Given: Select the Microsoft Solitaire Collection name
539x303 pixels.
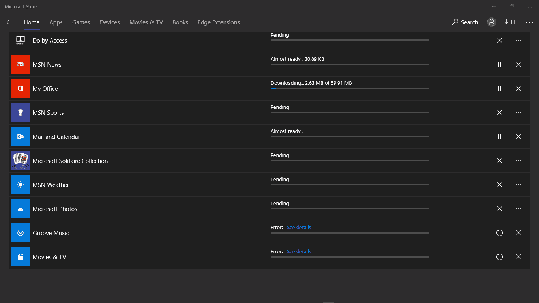Looking at the screenshot, I should pos(70,161).
